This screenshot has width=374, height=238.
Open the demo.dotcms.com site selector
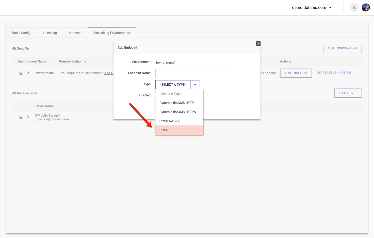(312, 8)
